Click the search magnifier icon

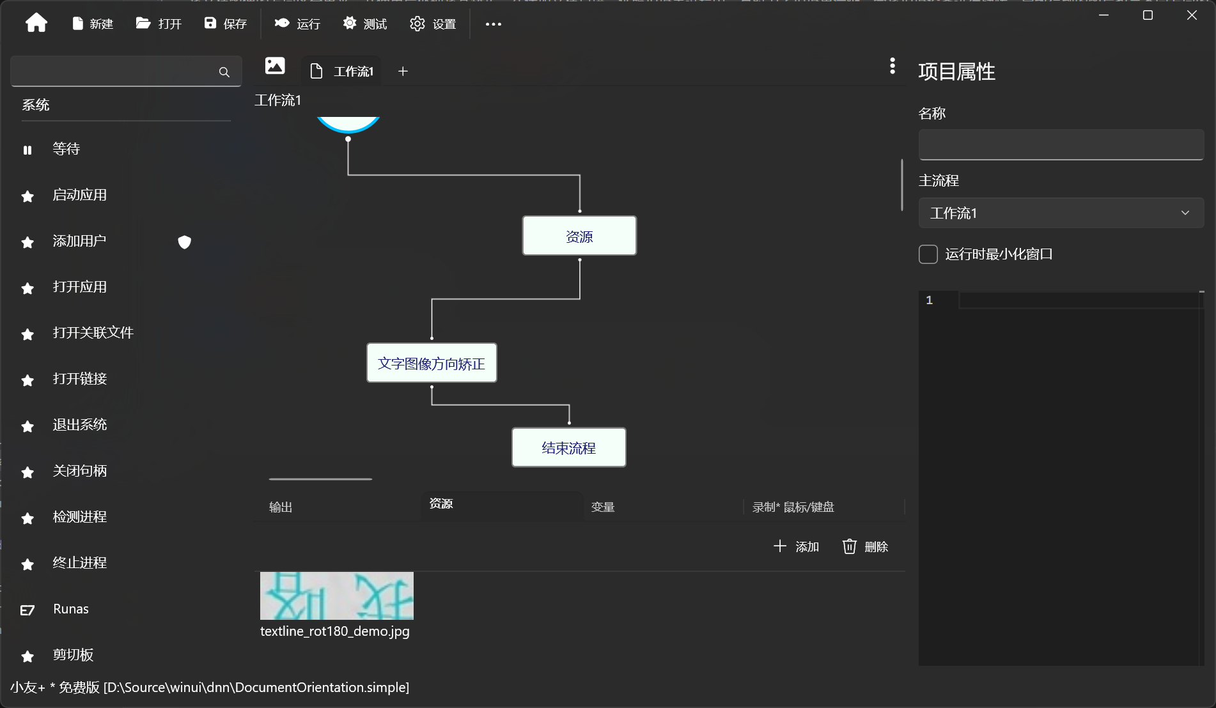click(224, 72)
